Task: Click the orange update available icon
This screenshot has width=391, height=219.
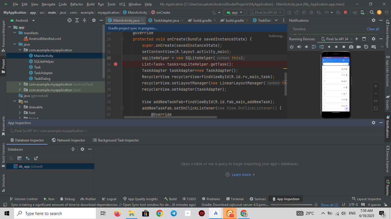Action: (x=379, y=12)
